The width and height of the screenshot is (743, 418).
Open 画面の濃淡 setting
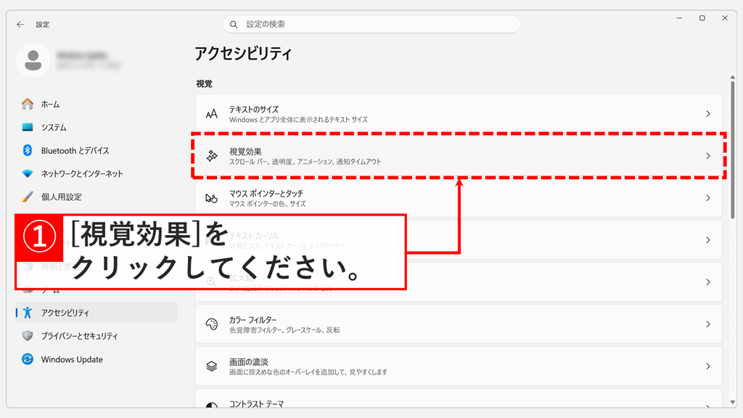pyautogui.click(x=459, y=366)
